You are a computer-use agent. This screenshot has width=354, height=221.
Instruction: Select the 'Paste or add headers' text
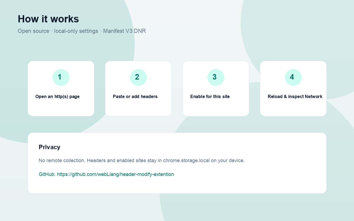(x=135, y=96)
